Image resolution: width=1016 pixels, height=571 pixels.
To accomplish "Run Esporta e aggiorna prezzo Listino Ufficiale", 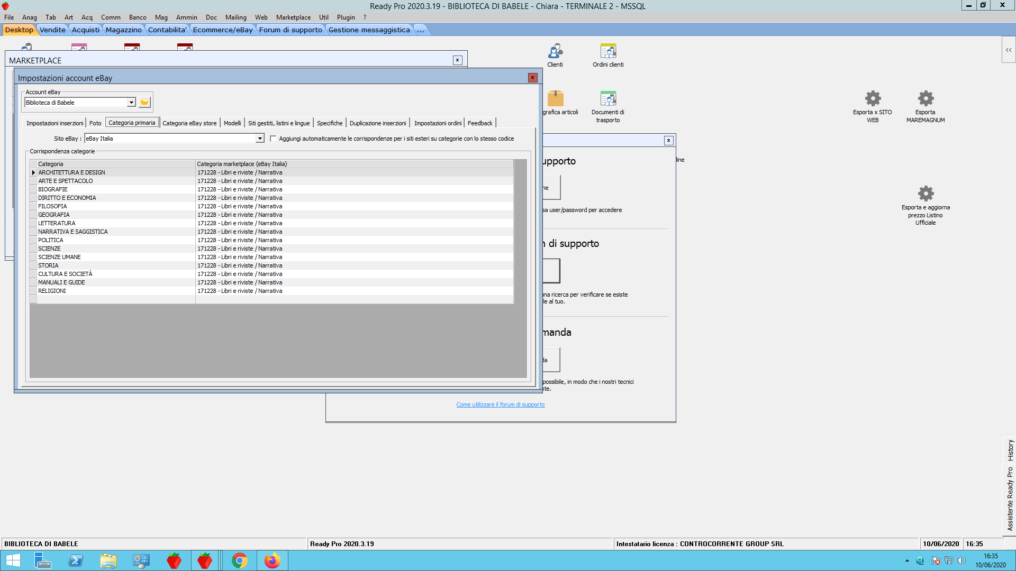I will pyautogui.click(x=926, y=205).
